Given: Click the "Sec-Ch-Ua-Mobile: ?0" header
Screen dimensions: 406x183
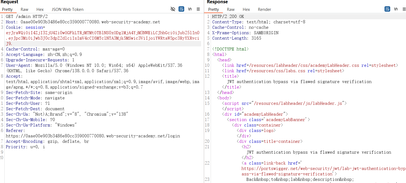Looking at the screenshot, I should pyautogui.click(x=30, y=120).
